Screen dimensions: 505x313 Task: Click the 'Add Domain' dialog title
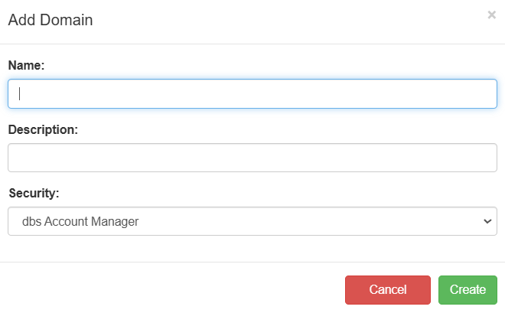[x=50, y=21]
